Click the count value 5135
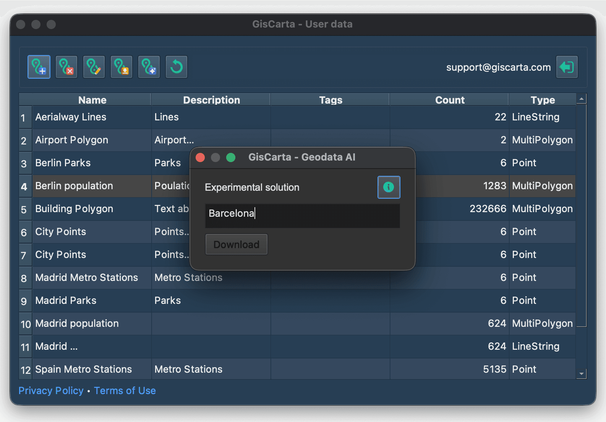The height and width of the screenshot is (422, 606). (494, 369)
